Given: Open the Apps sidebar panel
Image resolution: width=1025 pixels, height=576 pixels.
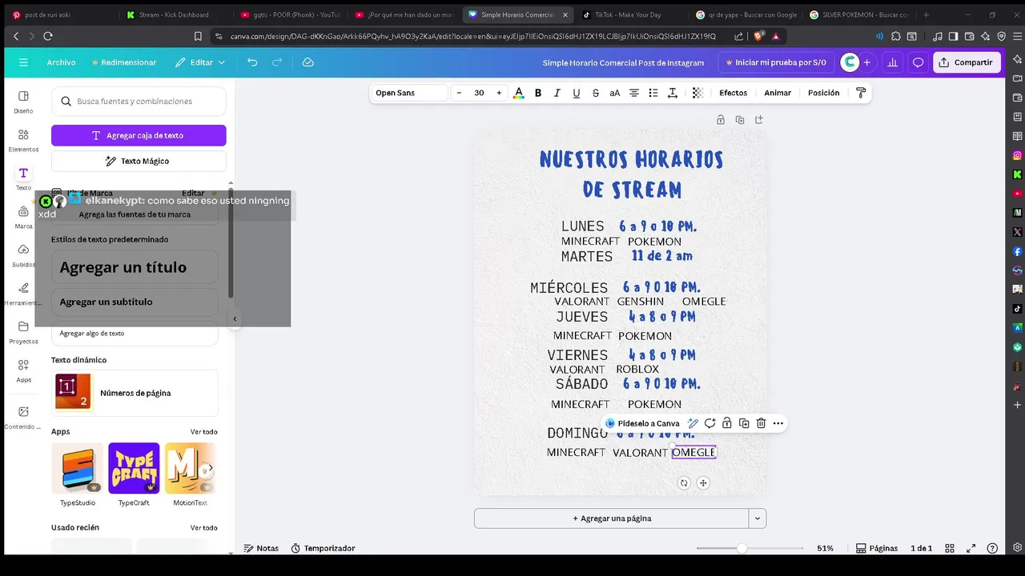Looking at the screenshot, I should 23,370.
